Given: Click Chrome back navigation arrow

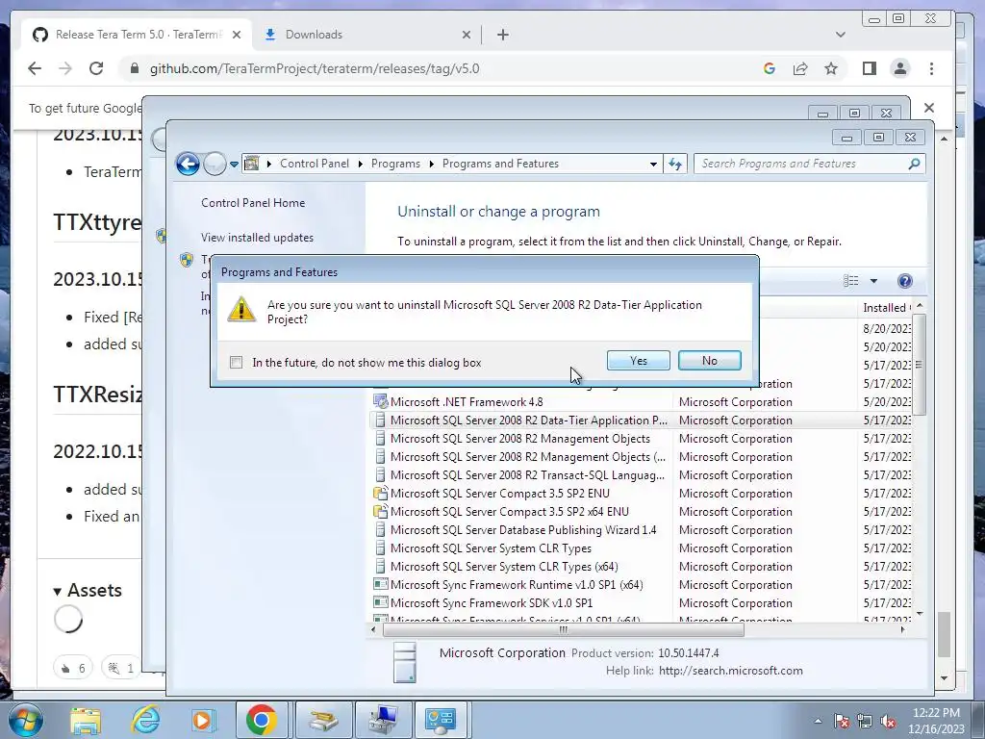Looking at the screenshot, I should point(35,68).
